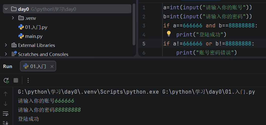This screenshot has height=125, width=266.
Task: Click the day0 path G:\python\学习\day0
Action: pyautogui.click(x=54, y=9)
